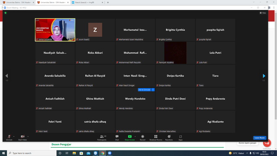Select puspita fajriah participant tile
Screen dimensions: 277x156
[x=216, y=30]
